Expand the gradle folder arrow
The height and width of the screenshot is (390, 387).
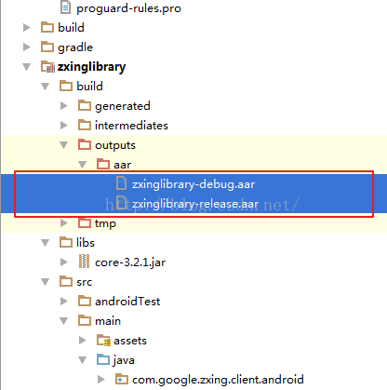[x=27, y=47]
